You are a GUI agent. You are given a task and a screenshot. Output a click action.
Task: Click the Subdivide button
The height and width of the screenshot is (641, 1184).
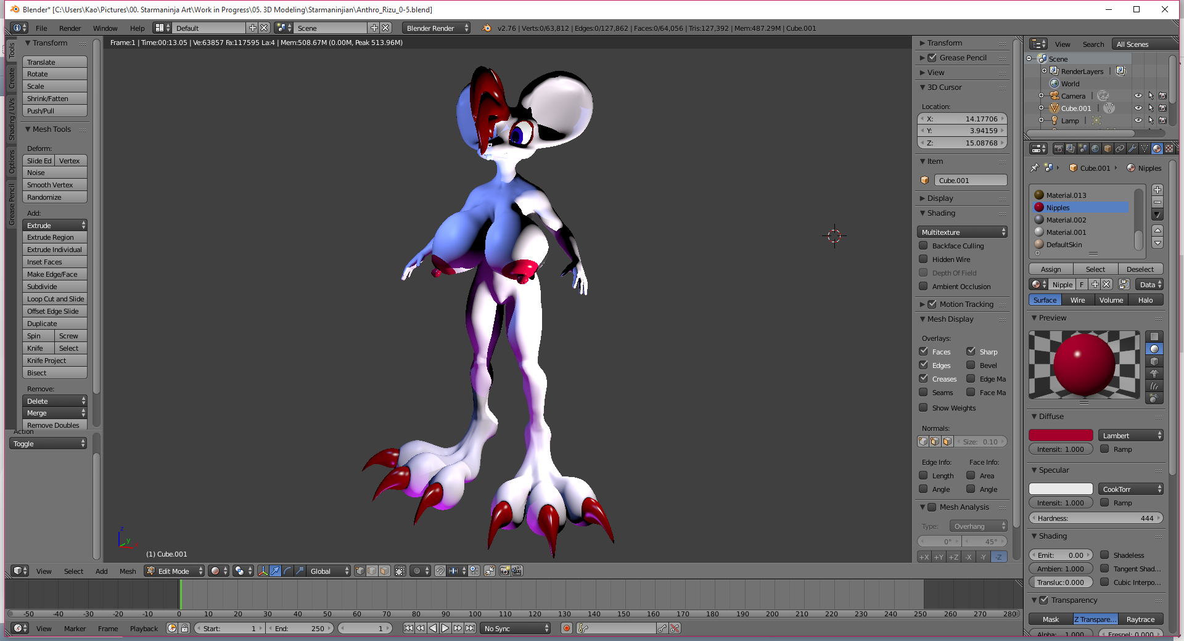54,287
